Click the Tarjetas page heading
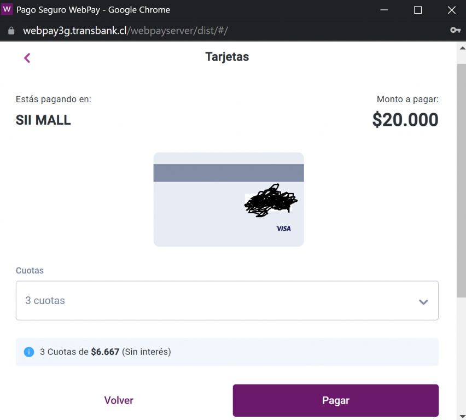The image size is (466, 420). click(227, 57)
